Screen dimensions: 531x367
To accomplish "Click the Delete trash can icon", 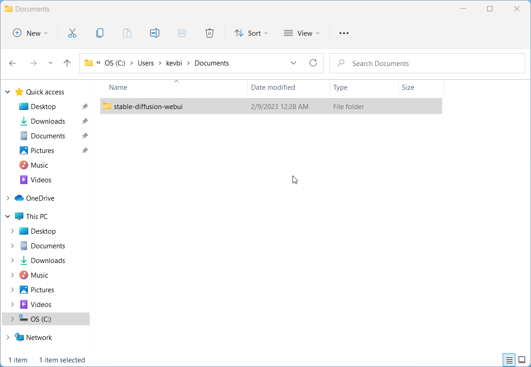I will tap(209, 33).
